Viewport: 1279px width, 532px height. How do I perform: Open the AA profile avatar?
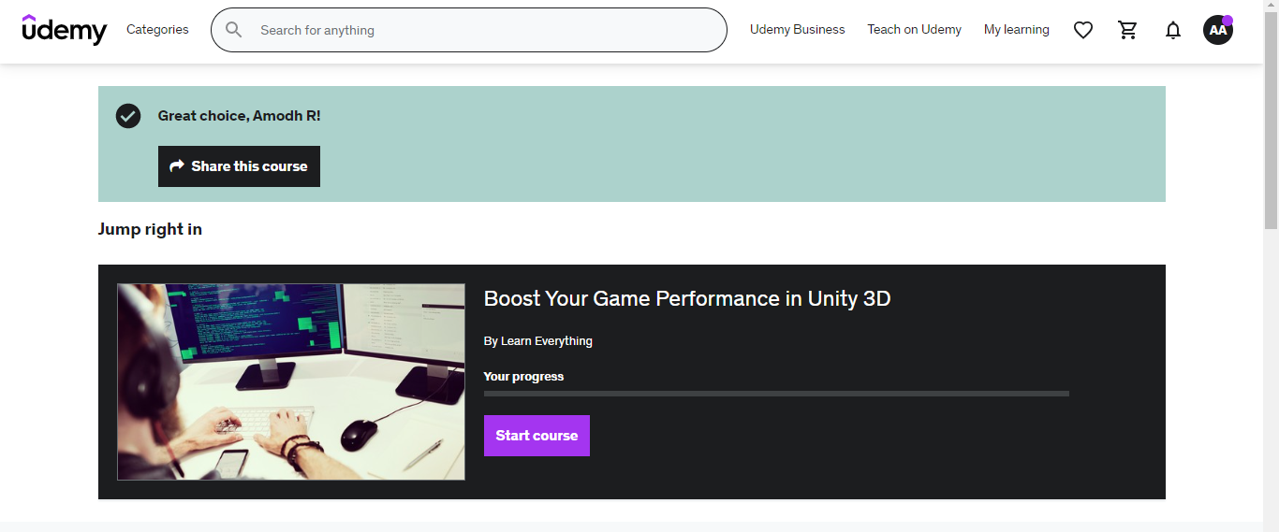1218,30
